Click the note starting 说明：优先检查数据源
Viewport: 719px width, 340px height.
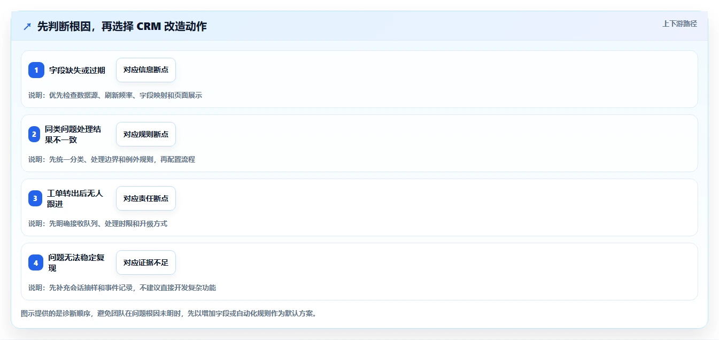(115, 95)
